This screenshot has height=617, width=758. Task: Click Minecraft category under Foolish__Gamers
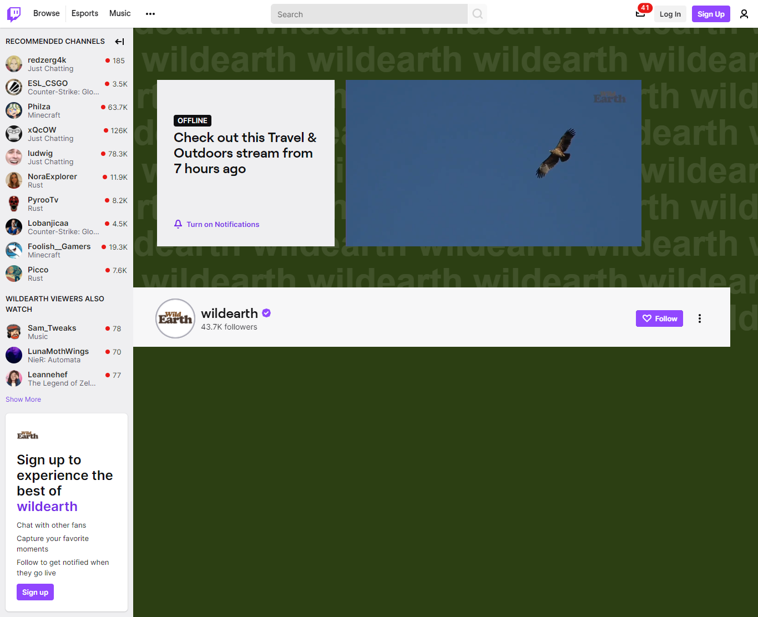[44, 255]
